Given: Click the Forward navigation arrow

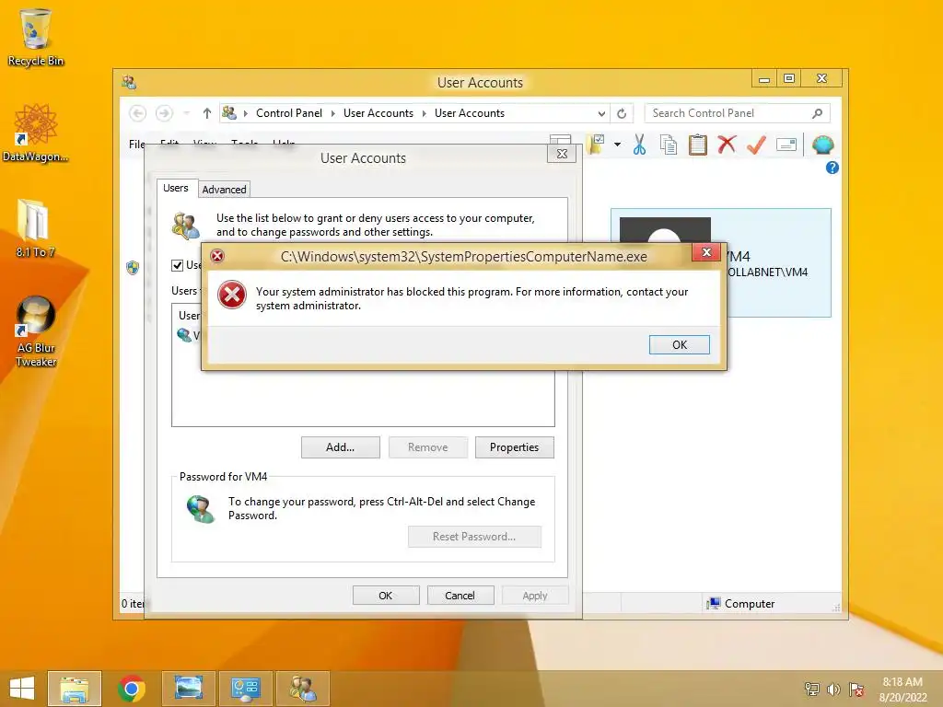Looking at the screenshot, I should coord(164,113).
